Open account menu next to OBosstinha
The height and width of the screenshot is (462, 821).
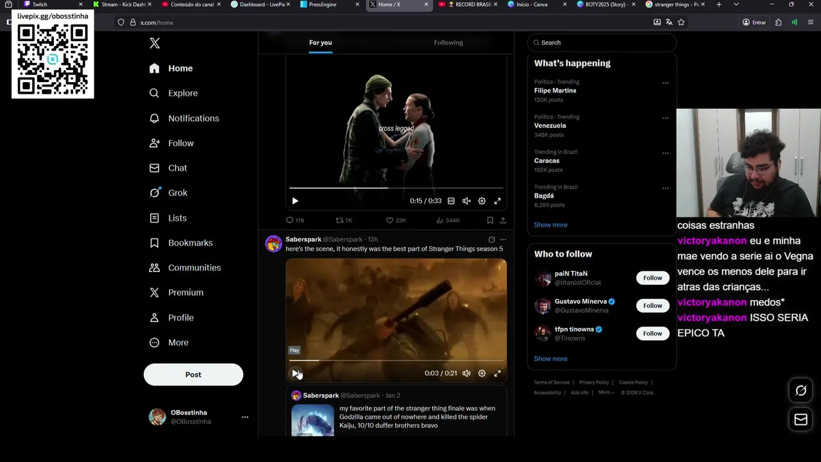point(244,417)
